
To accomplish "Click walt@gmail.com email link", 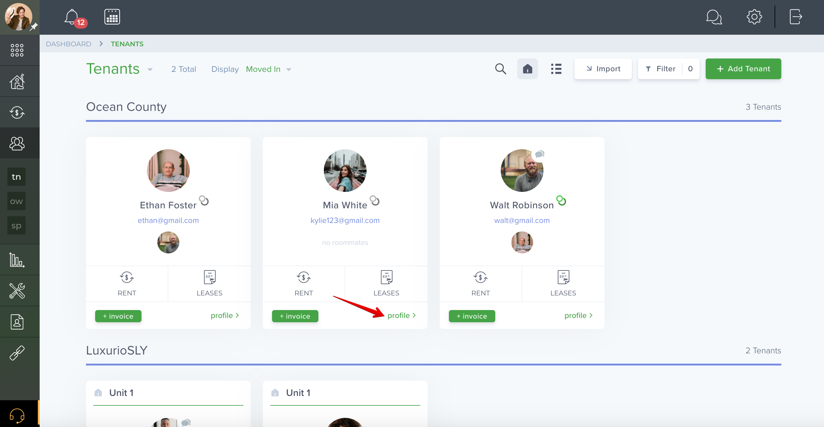I will click(x=522, y=221).
